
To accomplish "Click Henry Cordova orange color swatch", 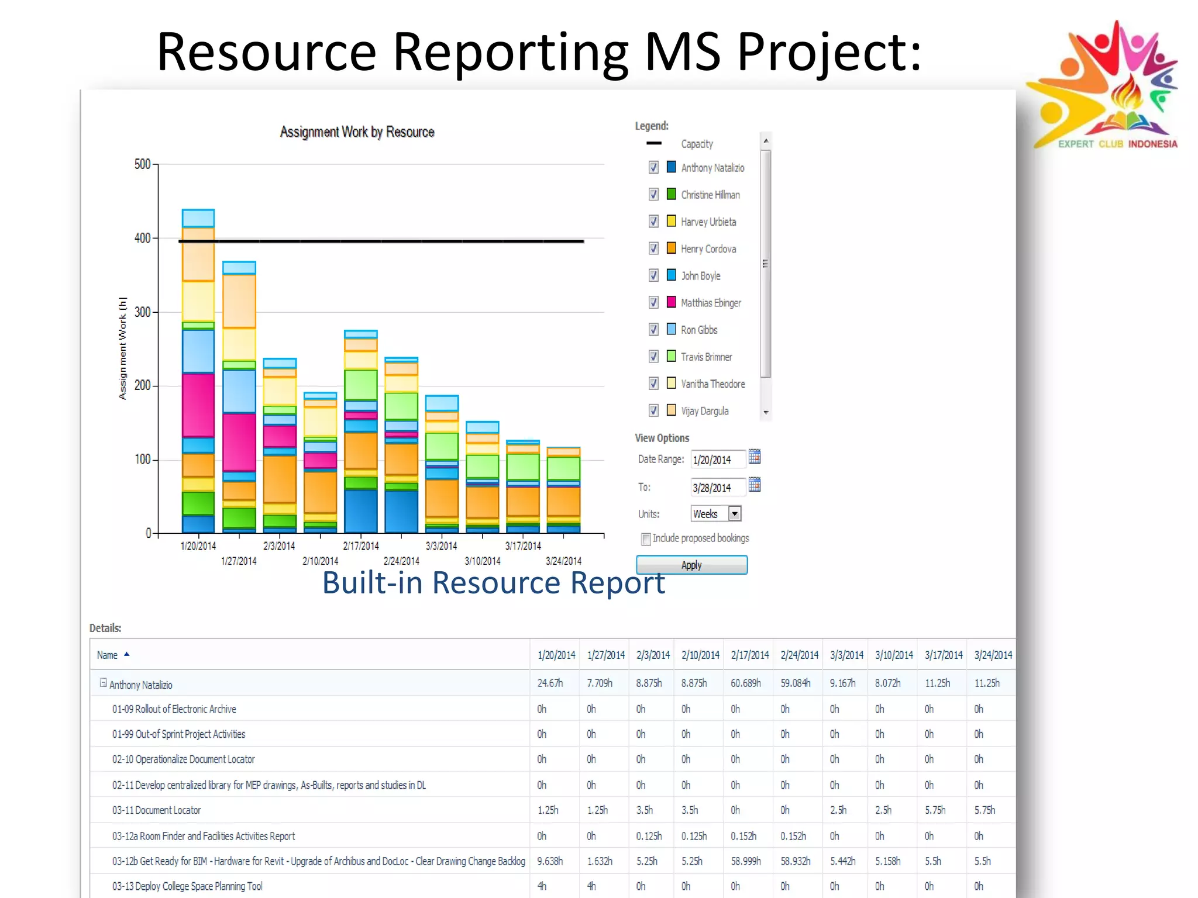I will click(x=672, y=248).
